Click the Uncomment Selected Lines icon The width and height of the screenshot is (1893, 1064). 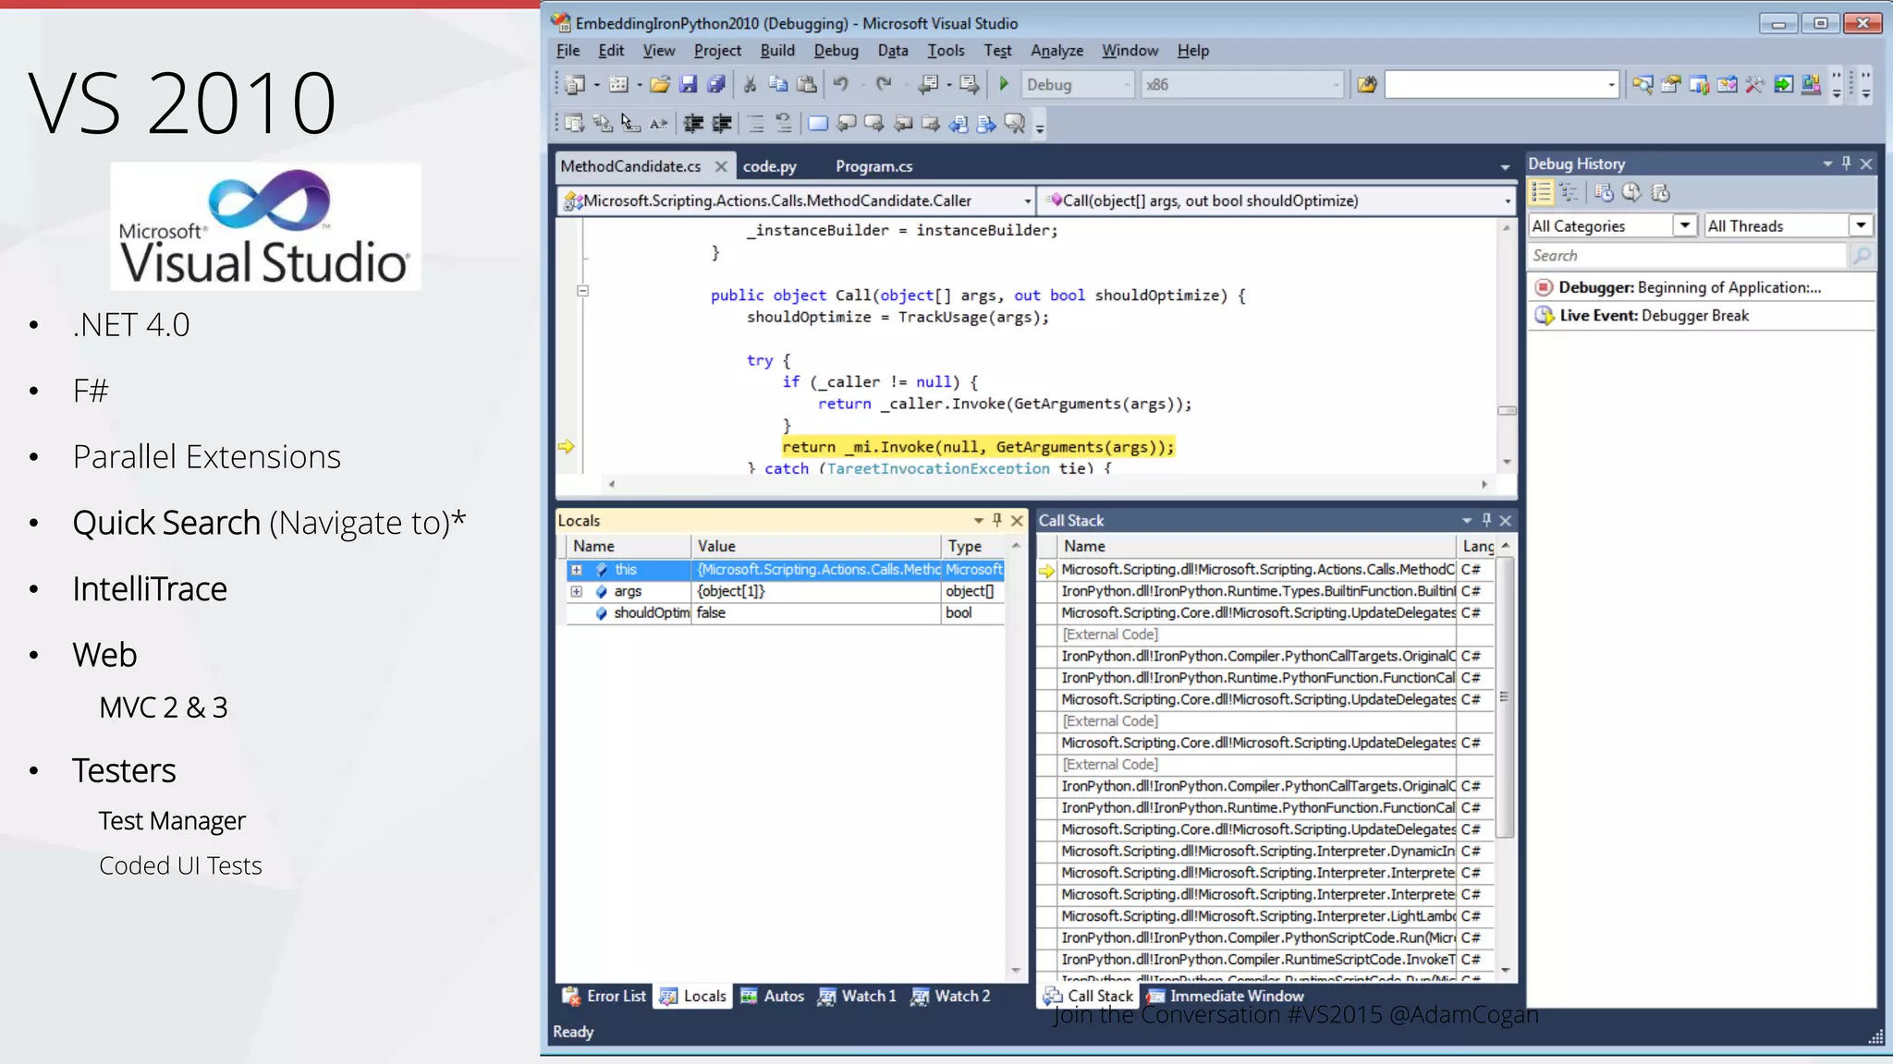784,124
